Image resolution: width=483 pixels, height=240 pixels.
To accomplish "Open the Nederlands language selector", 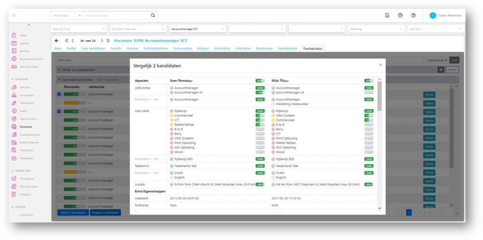I will pyautogui.click(x=437, y=60).
